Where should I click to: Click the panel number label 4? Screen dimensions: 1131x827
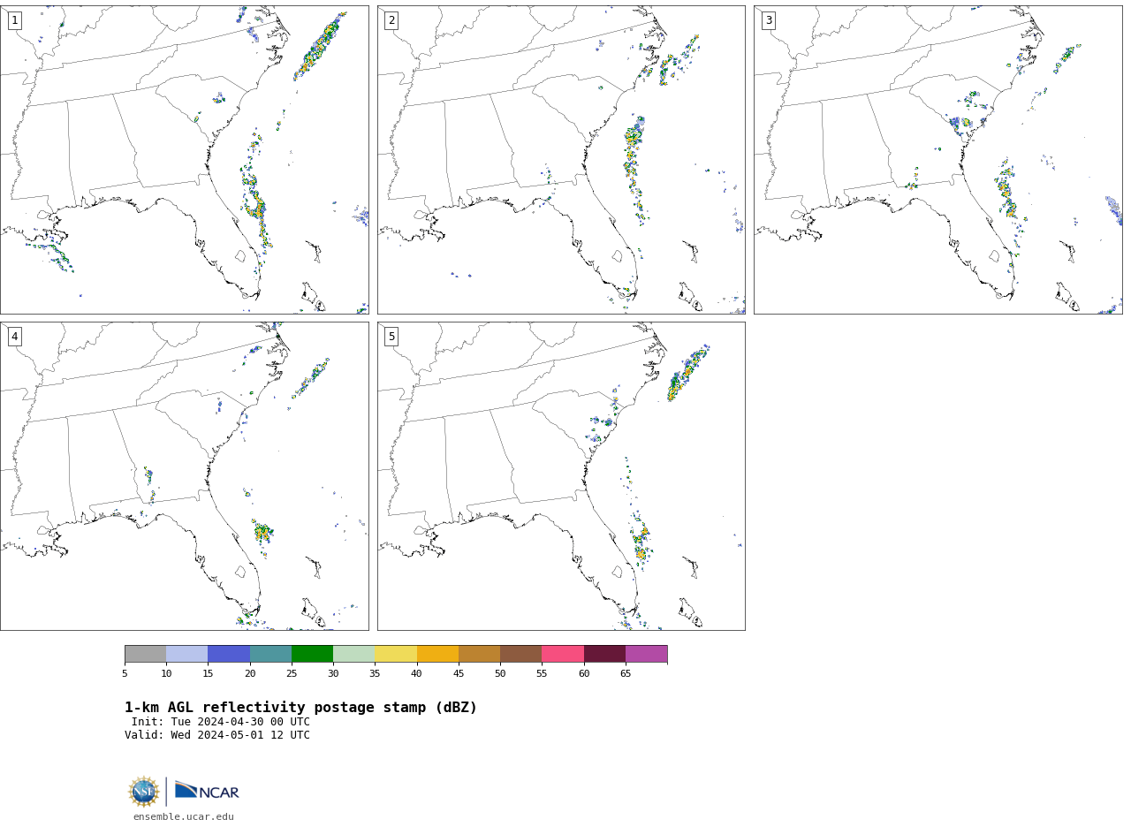pos(14,337)
